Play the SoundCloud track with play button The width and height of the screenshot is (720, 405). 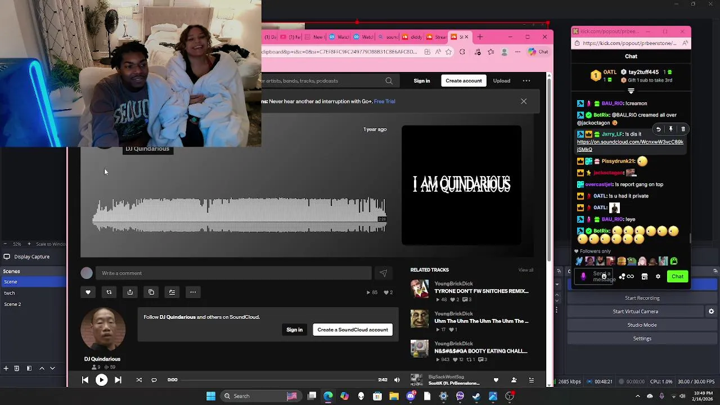pos(101,380)
